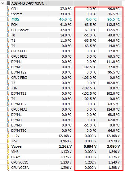Click +12V current value 12.168 V
Image resolution: width=125 pixels, height=171 pixels.
(x=65, y=136)
